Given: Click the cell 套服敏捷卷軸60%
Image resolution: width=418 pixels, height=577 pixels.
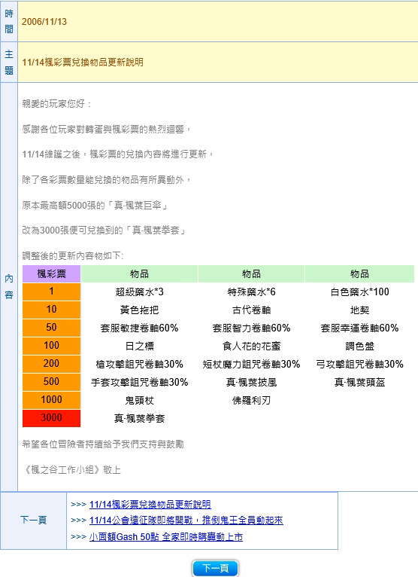Looking at the screenshot, I should click(140, 328).
